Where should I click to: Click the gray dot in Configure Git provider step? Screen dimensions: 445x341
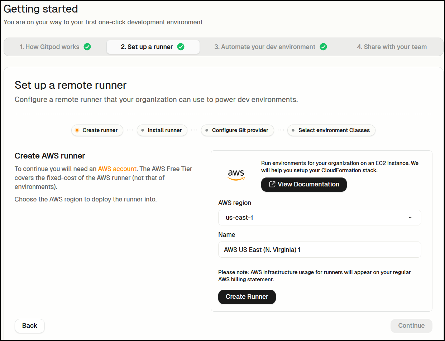coord(207,130)
